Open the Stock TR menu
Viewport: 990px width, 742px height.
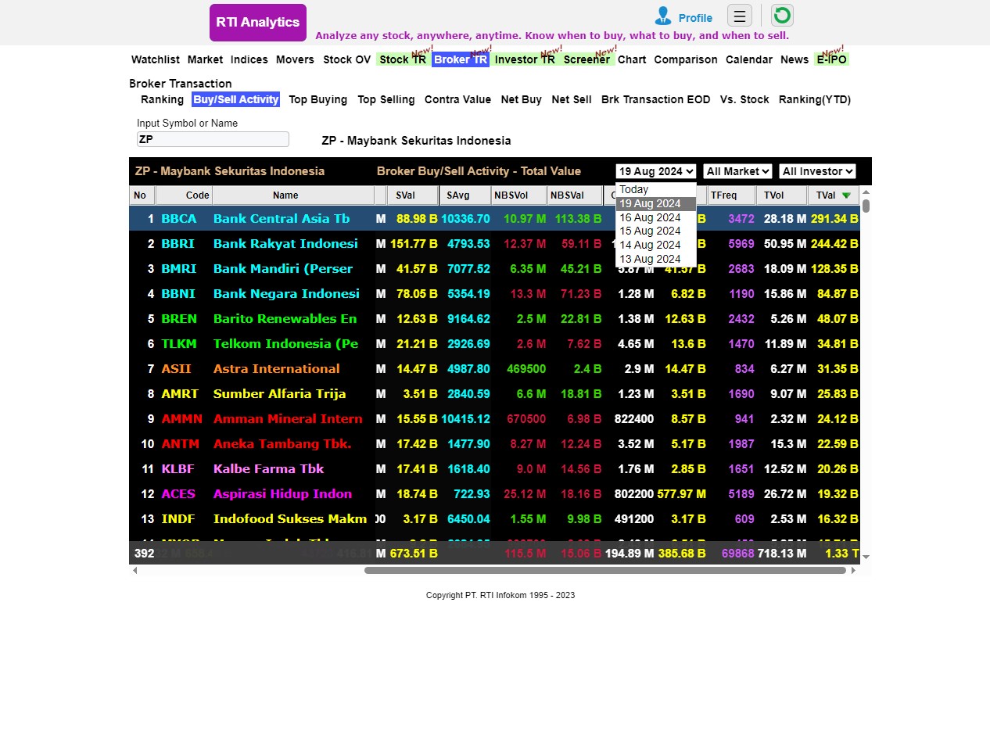click(403, 59)
